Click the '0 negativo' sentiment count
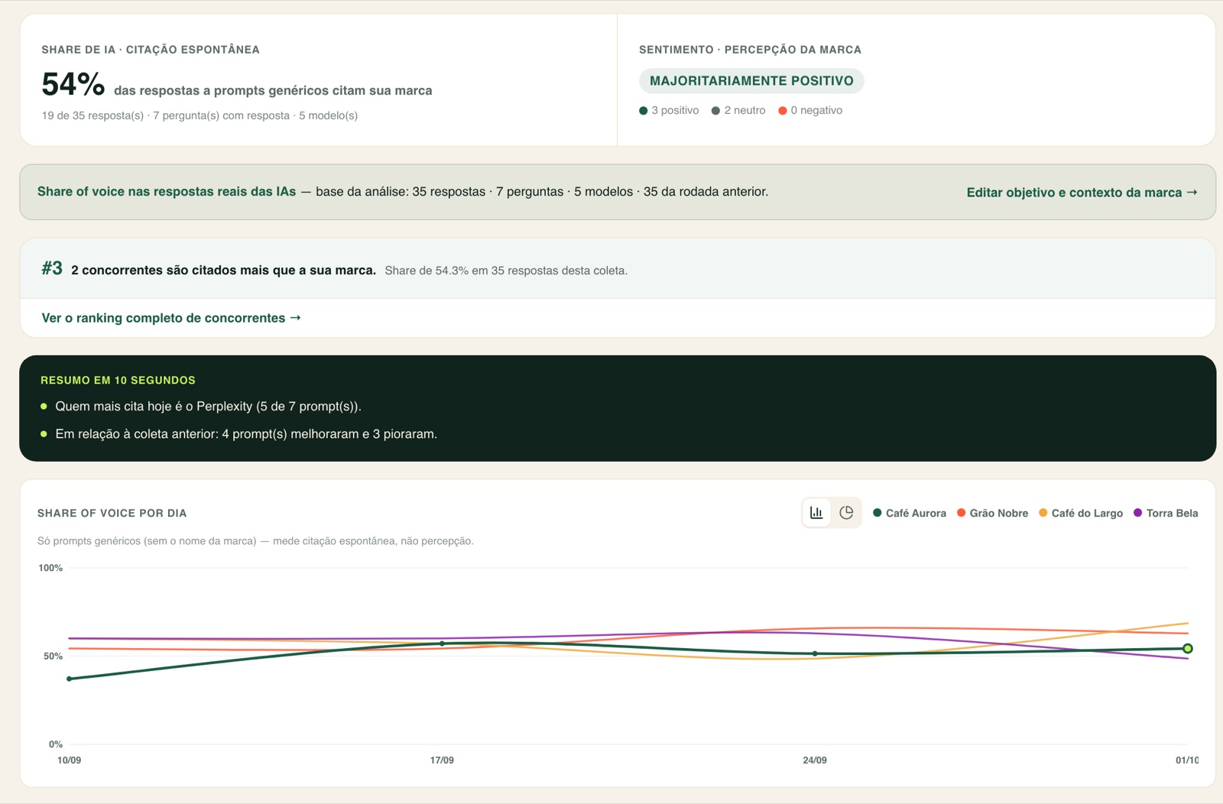This screenshot has height=804, width=1223. click(810, 111)
